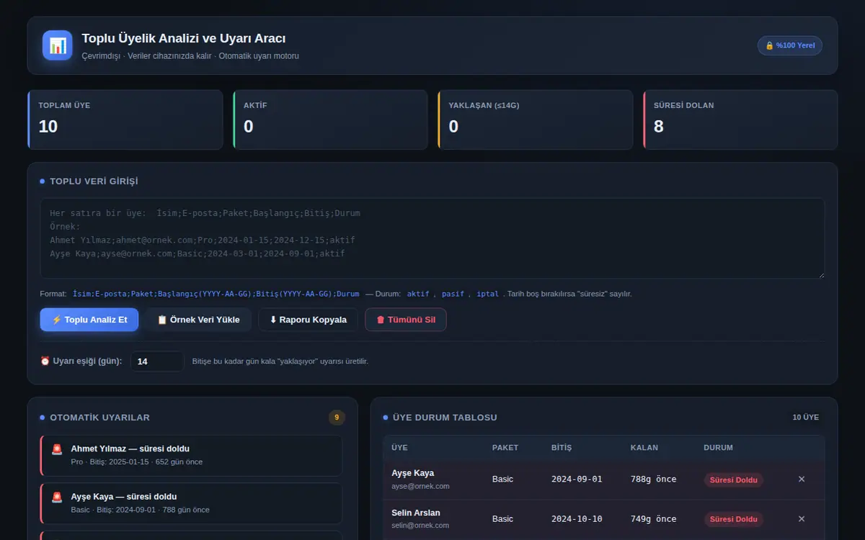Click Süresi Doldu badge for Ayşe Kaya
The height and width of the screenshot is (540, 865).
coord(733,480)
